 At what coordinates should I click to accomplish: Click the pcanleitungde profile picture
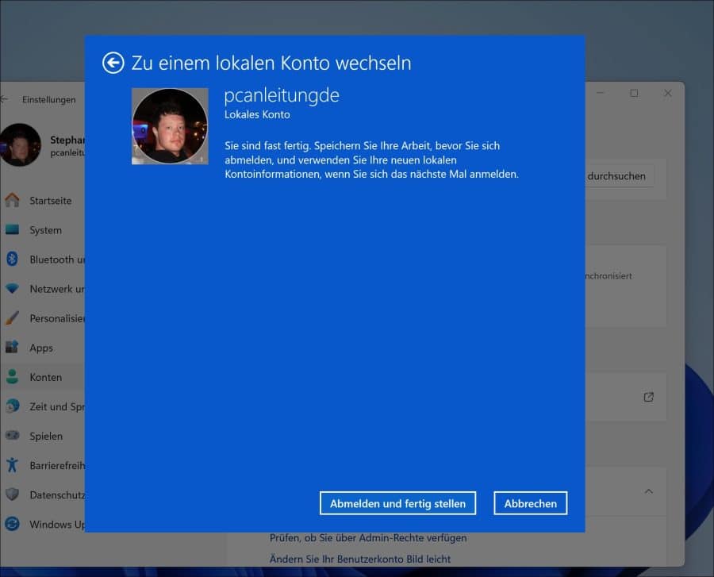170,126
